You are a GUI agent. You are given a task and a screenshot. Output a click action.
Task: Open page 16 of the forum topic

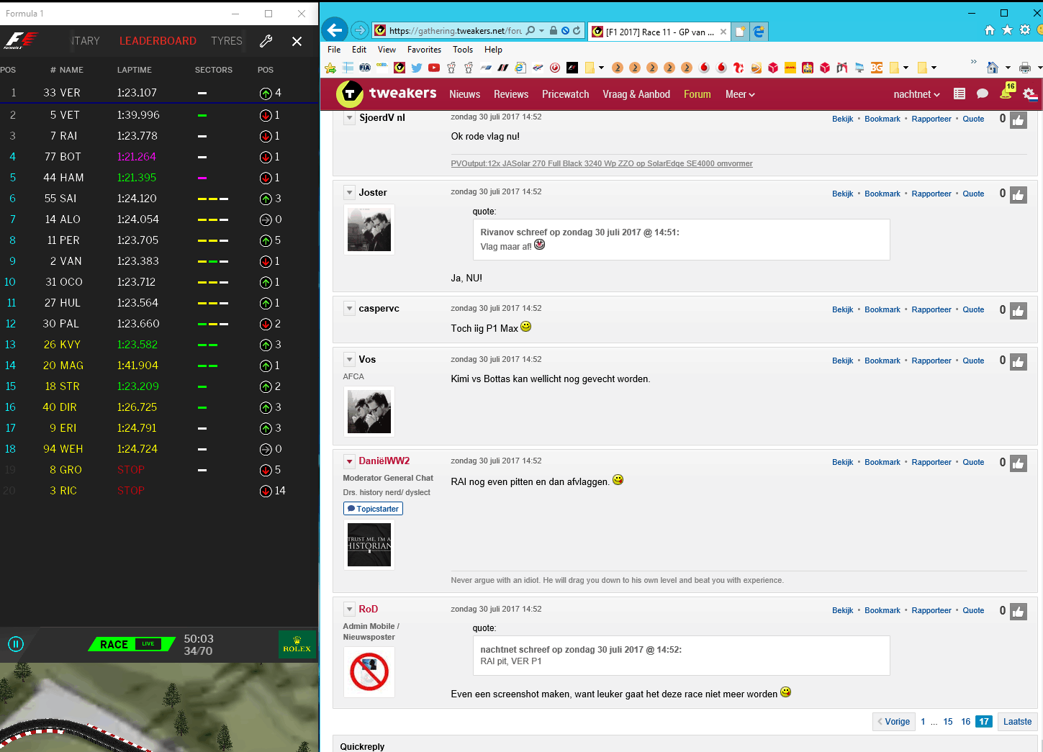point(965,721)
